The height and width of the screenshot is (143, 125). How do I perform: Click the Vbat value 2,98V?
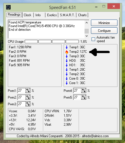coord(68,125)
